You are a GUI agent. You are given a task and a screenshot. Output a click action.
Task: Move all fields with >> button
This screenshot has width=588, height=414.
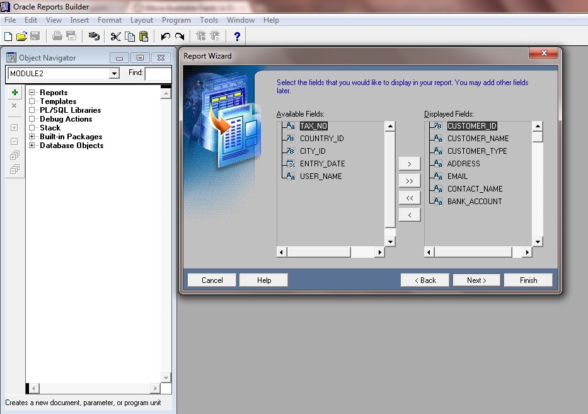click(x=410, y=181)
